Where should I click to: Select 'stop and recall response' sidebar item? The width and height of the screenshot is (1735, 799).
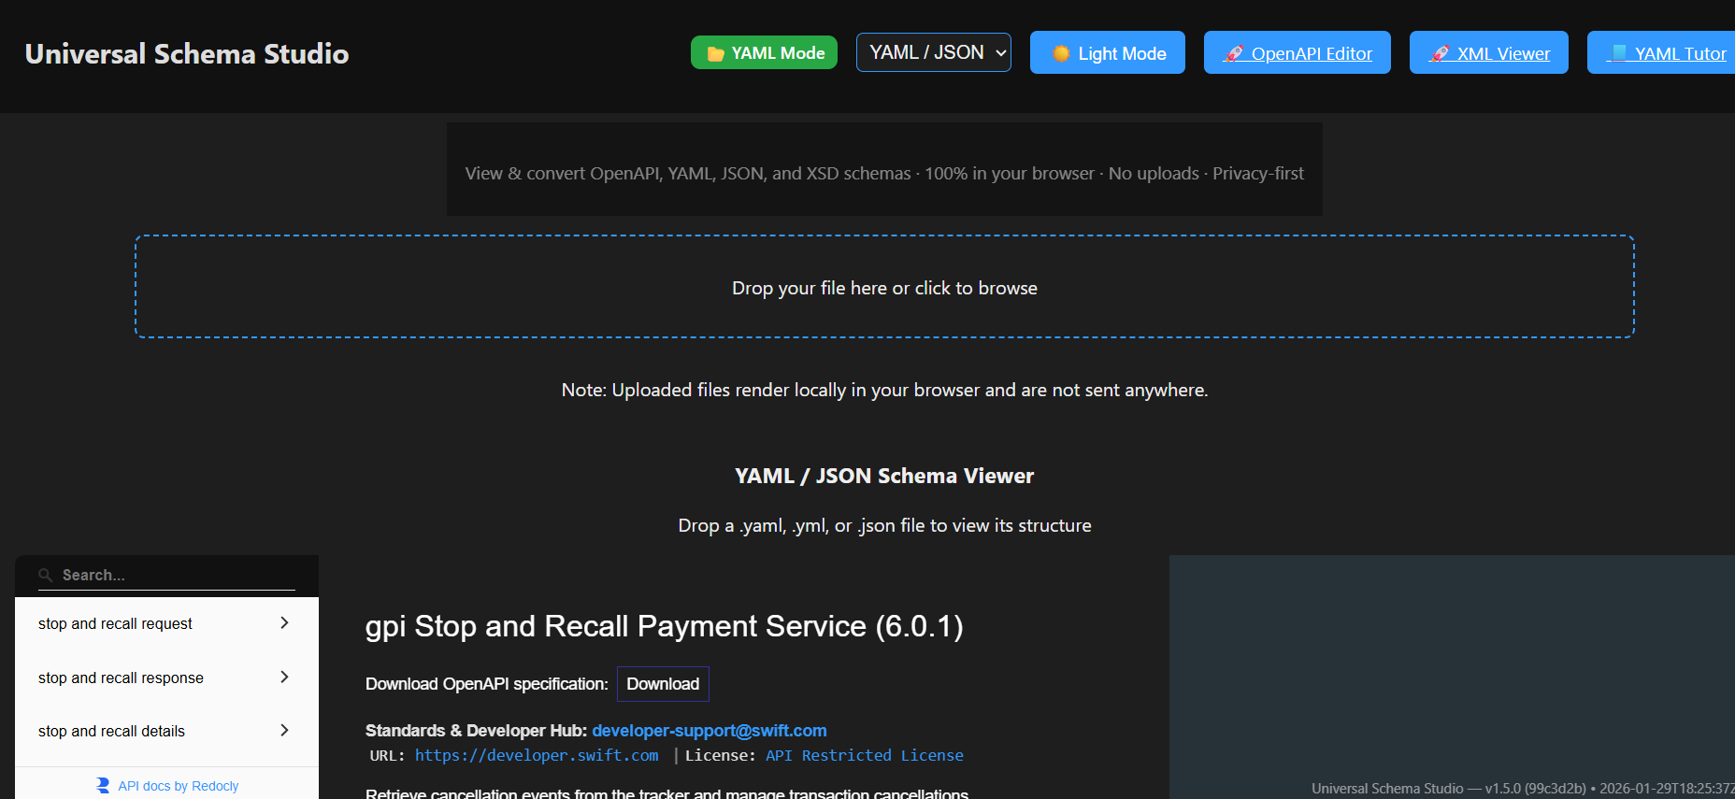point(166,678)
